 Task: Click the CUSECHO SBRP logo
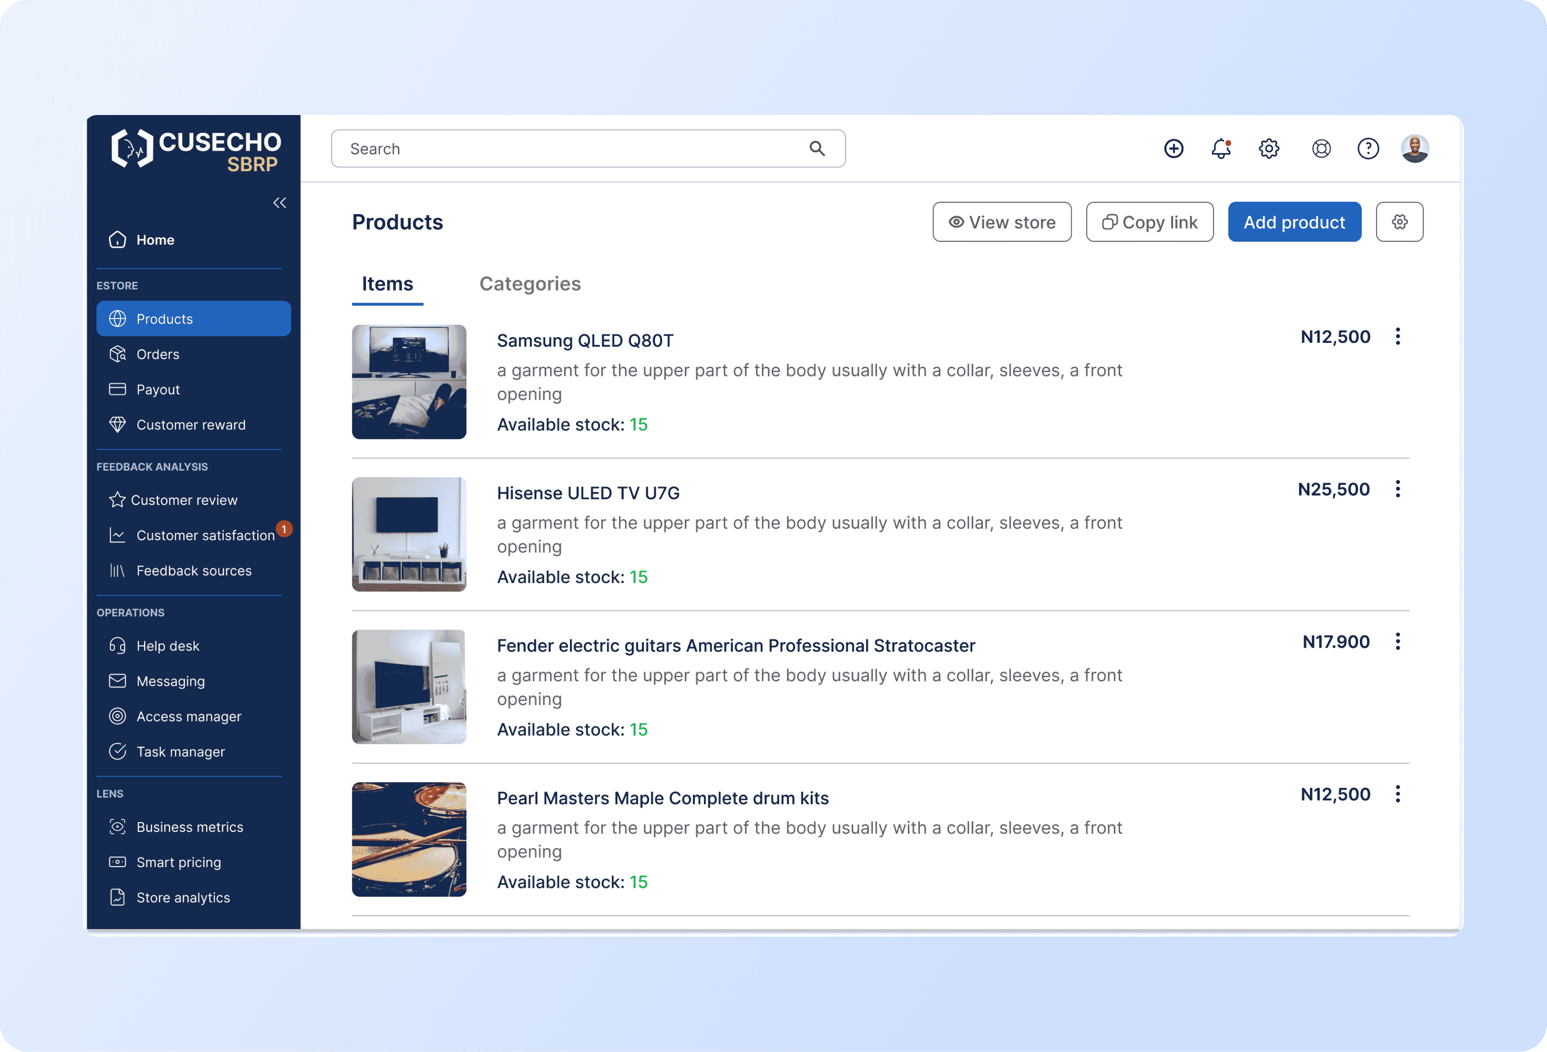click(196, 150)
